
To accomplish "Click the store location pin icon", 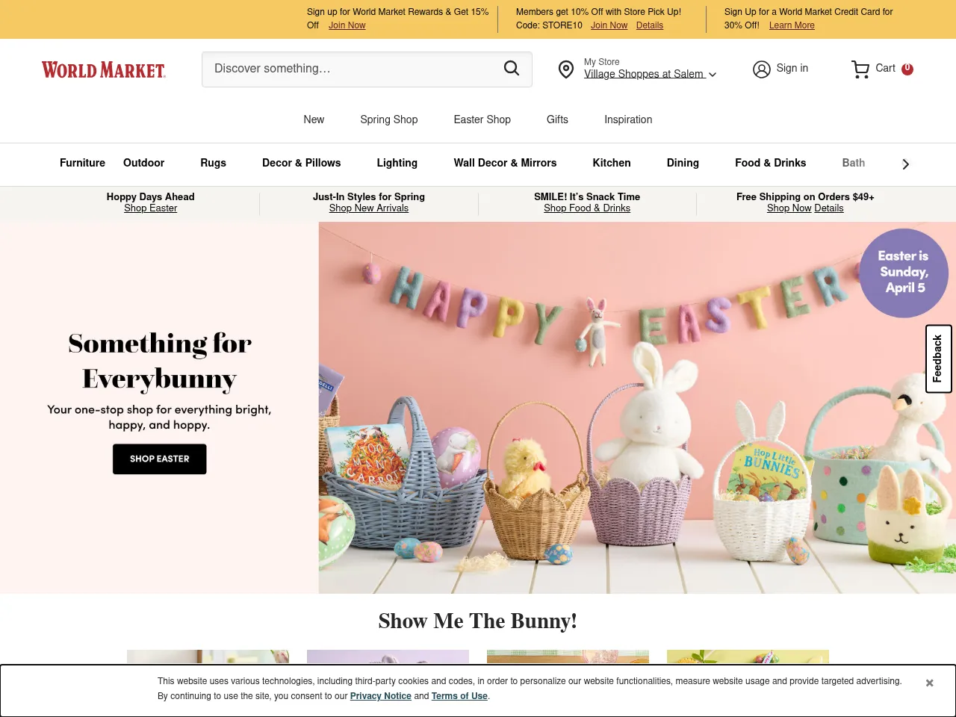I will tap(566, 69).
